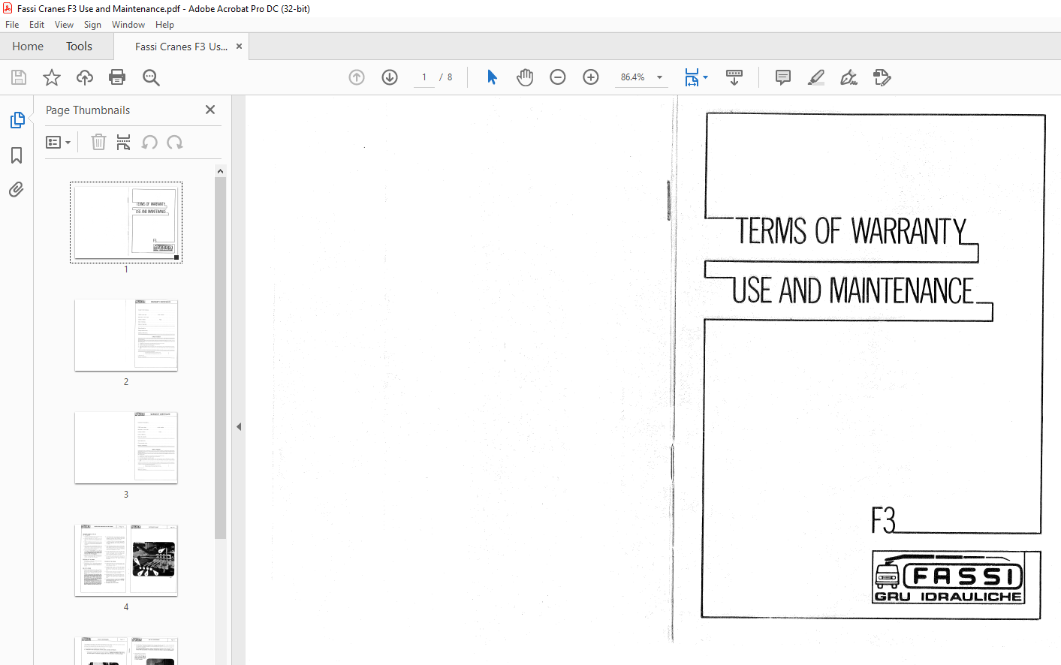Go to next page arrow
This screenshot has width=1061, height=665.
tap(390, 77)
